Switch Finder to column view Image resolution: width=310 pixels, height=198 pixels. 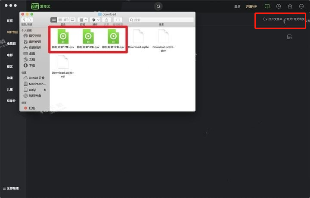click(x=66, y=20)
